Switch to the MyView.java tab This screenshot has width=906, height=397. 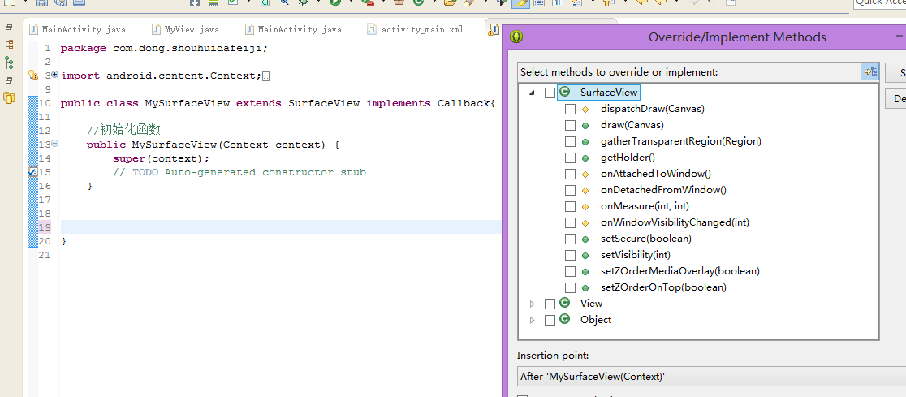pyautogui.click(x=185, y=29)
